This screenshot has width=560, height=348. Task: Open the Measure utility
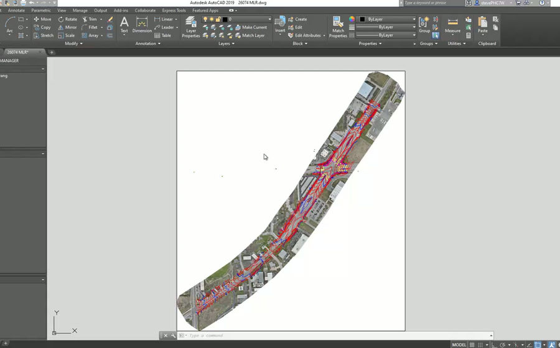pyautogui.click(x=452, y=25)
